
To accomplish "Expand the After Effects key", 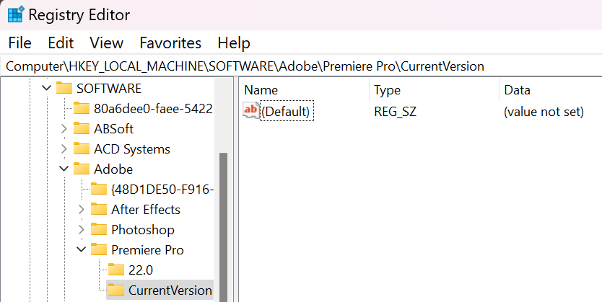I will 82,210.
